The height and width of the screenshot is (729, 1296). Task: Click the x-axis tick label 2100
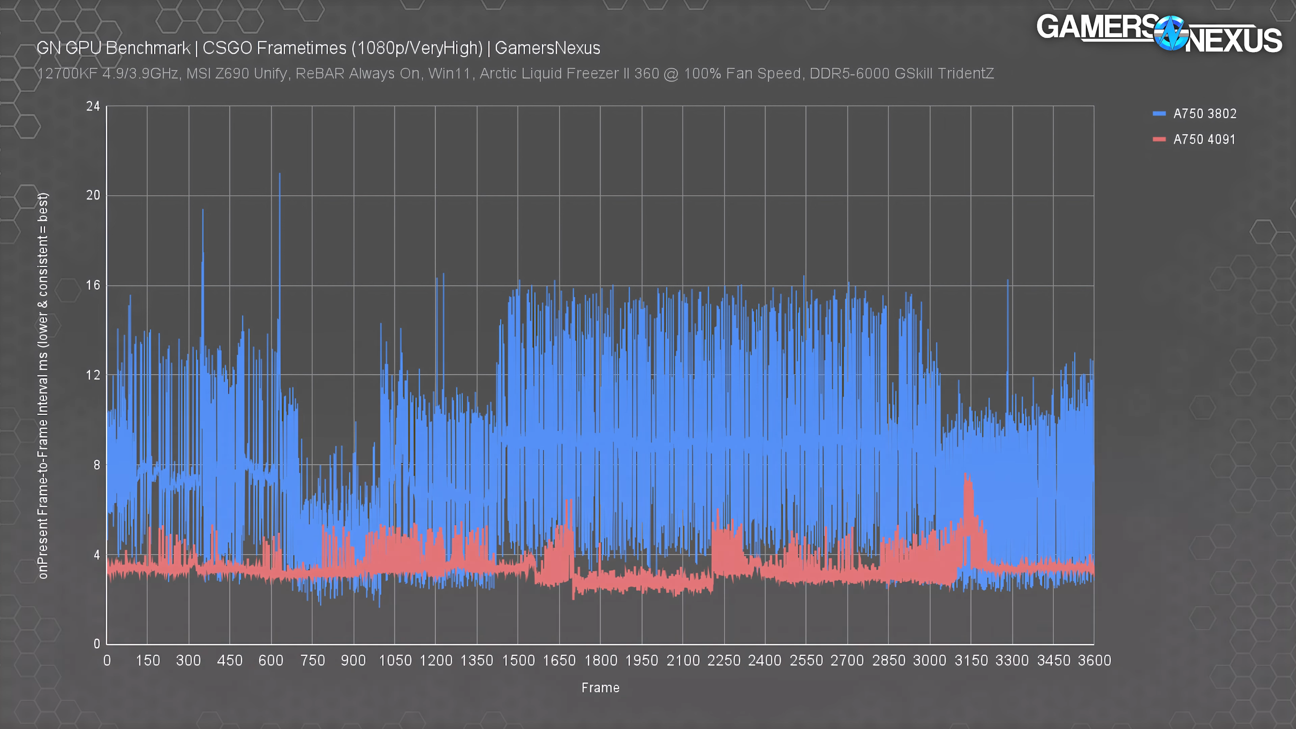(x=683, y=660)
